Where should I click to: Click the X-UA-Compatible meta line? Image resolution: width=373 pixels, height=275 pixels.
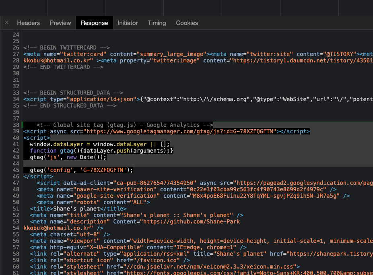pyautogui.click(x=138, y=247)
